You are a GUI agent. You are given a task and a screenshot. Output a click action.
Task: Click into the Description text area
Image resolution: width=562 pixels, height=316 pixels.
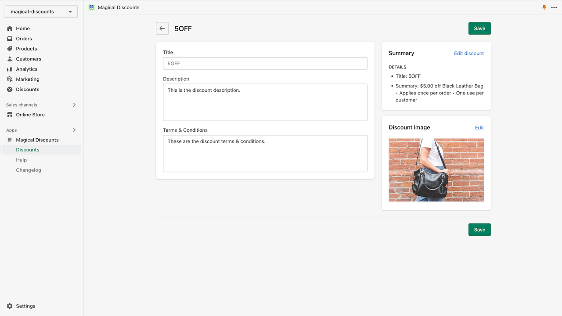tap(265, 102)
